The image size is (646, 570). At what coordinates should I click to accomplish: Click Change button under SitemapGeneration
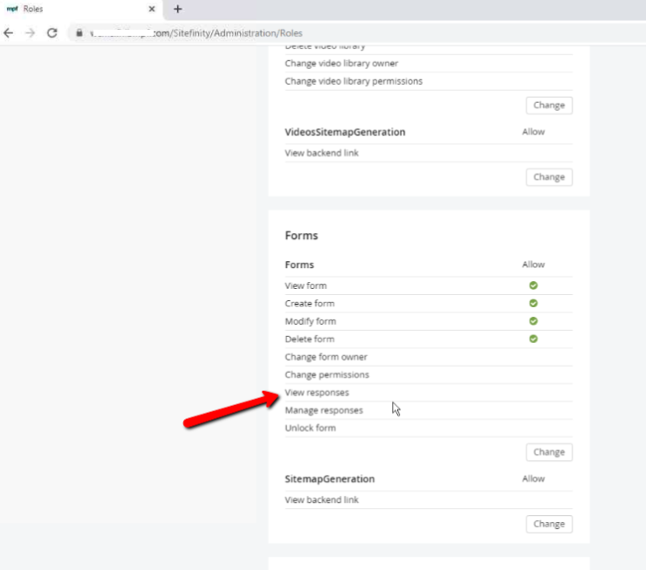pyautogui.click(x=549, y=524)
